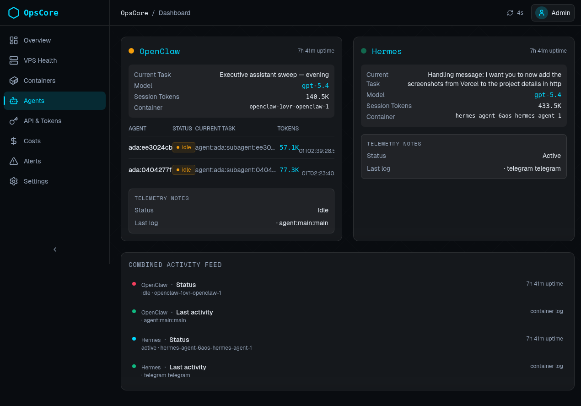581x406 pixels.
Task: Click green dot of Hermes Last activity entry
Action: (134, 366)
